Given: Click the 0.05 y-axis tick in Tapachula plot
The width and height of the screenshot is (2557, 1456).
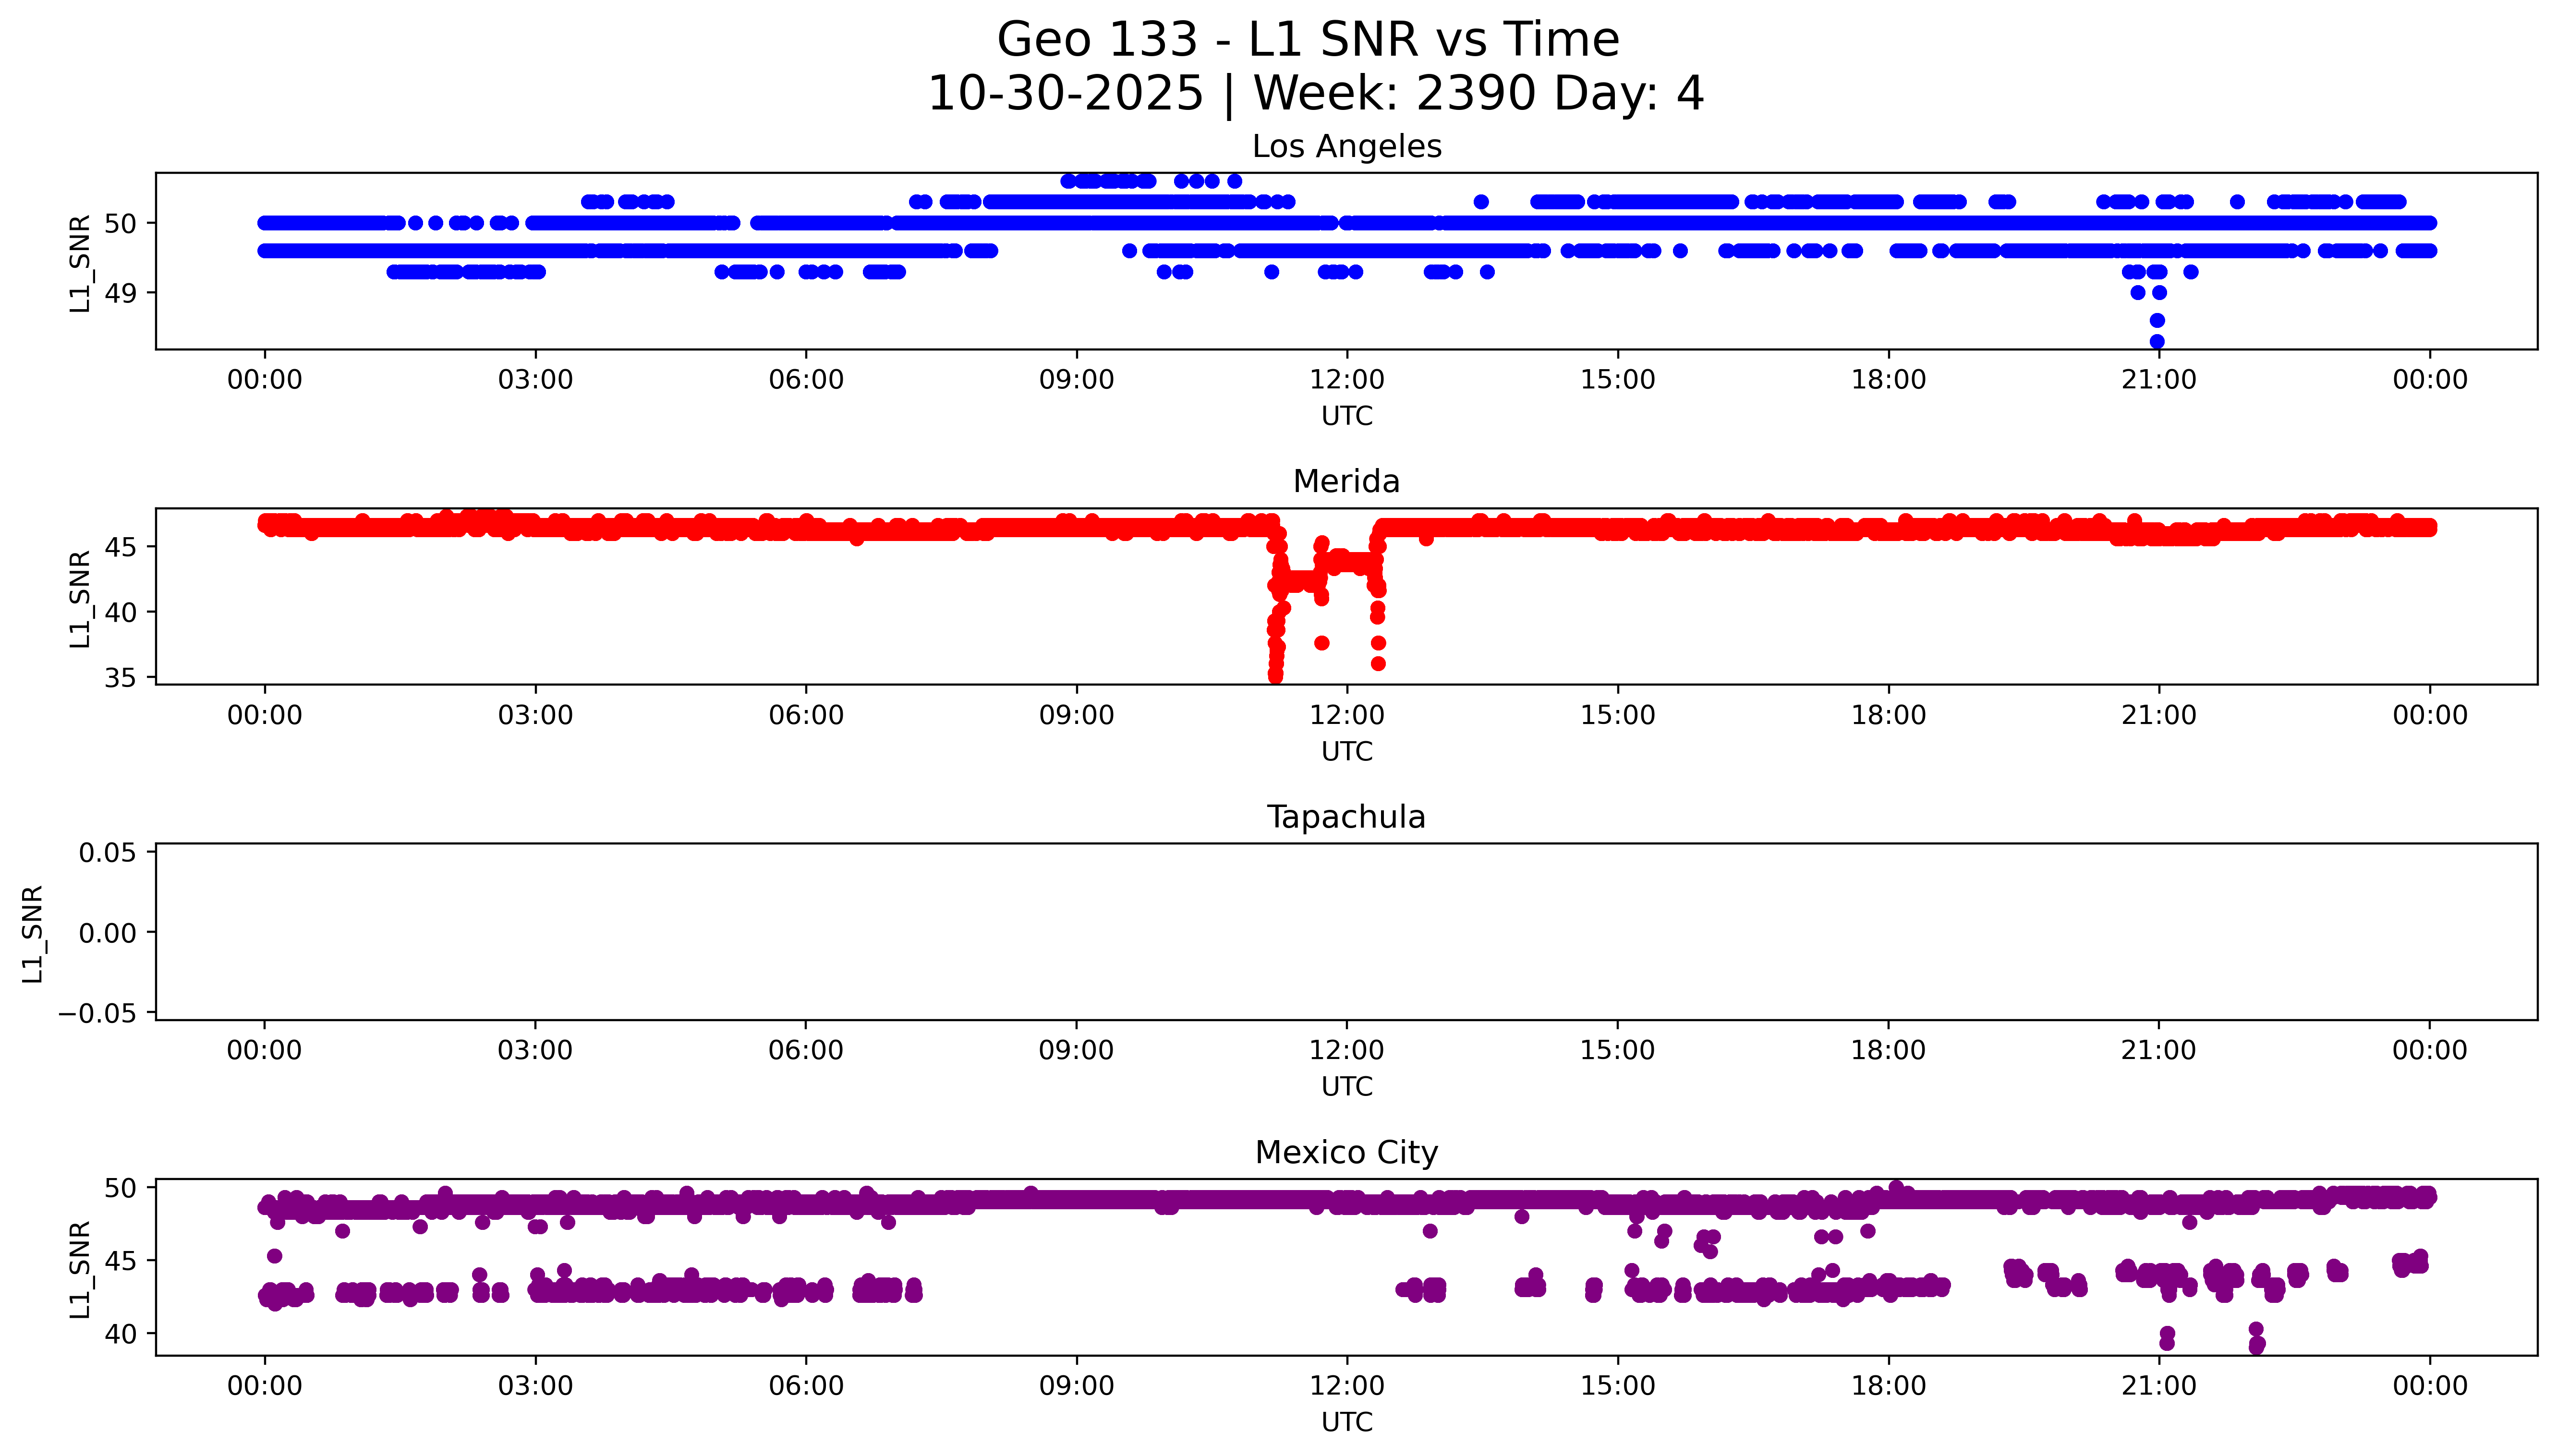Looking at the screenshot, I should click(x=108, y=853).
